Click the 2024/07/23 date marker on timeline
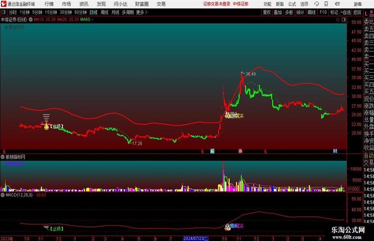The width and height of the screenshot is (374, 241). click(x=196, y=238)
